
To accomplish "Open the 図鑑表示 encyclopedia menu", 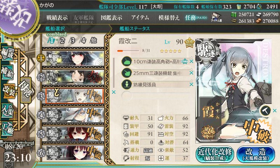I will tap(111, 17).
